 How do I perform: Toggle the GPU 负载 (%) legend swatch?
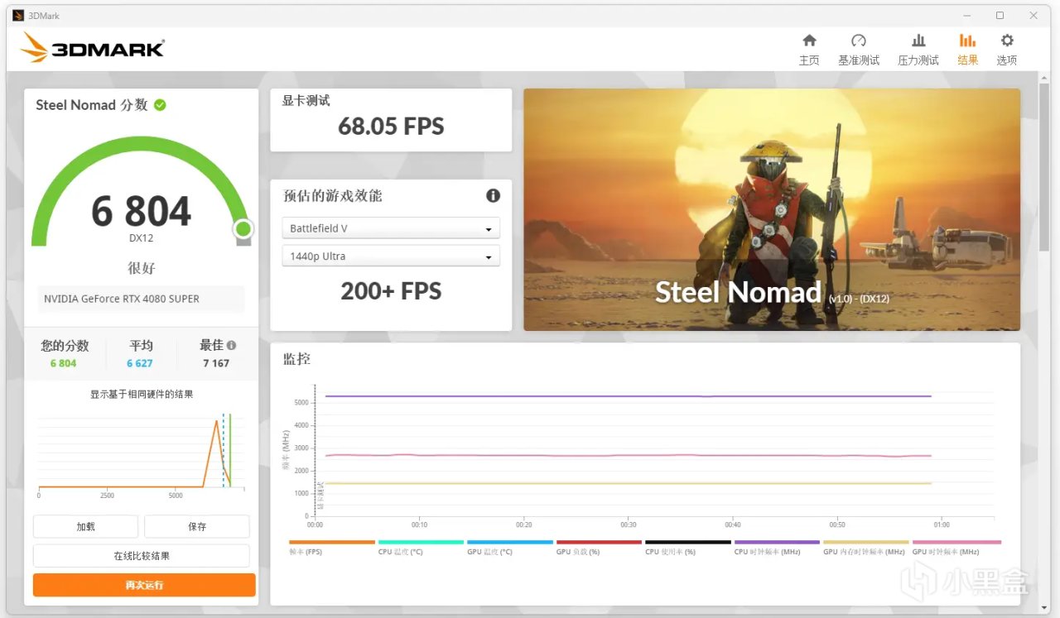pyautogui.click(x=599, y=543)
